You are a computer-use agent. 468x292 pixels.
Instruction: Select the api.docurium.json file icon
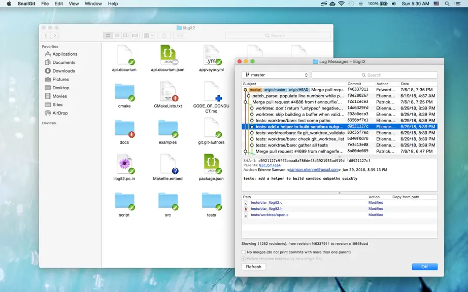[x=168, y=55]
